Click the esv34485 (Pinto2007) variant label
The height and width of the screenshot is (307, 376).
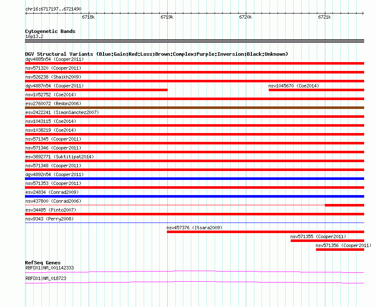[51, 210]
